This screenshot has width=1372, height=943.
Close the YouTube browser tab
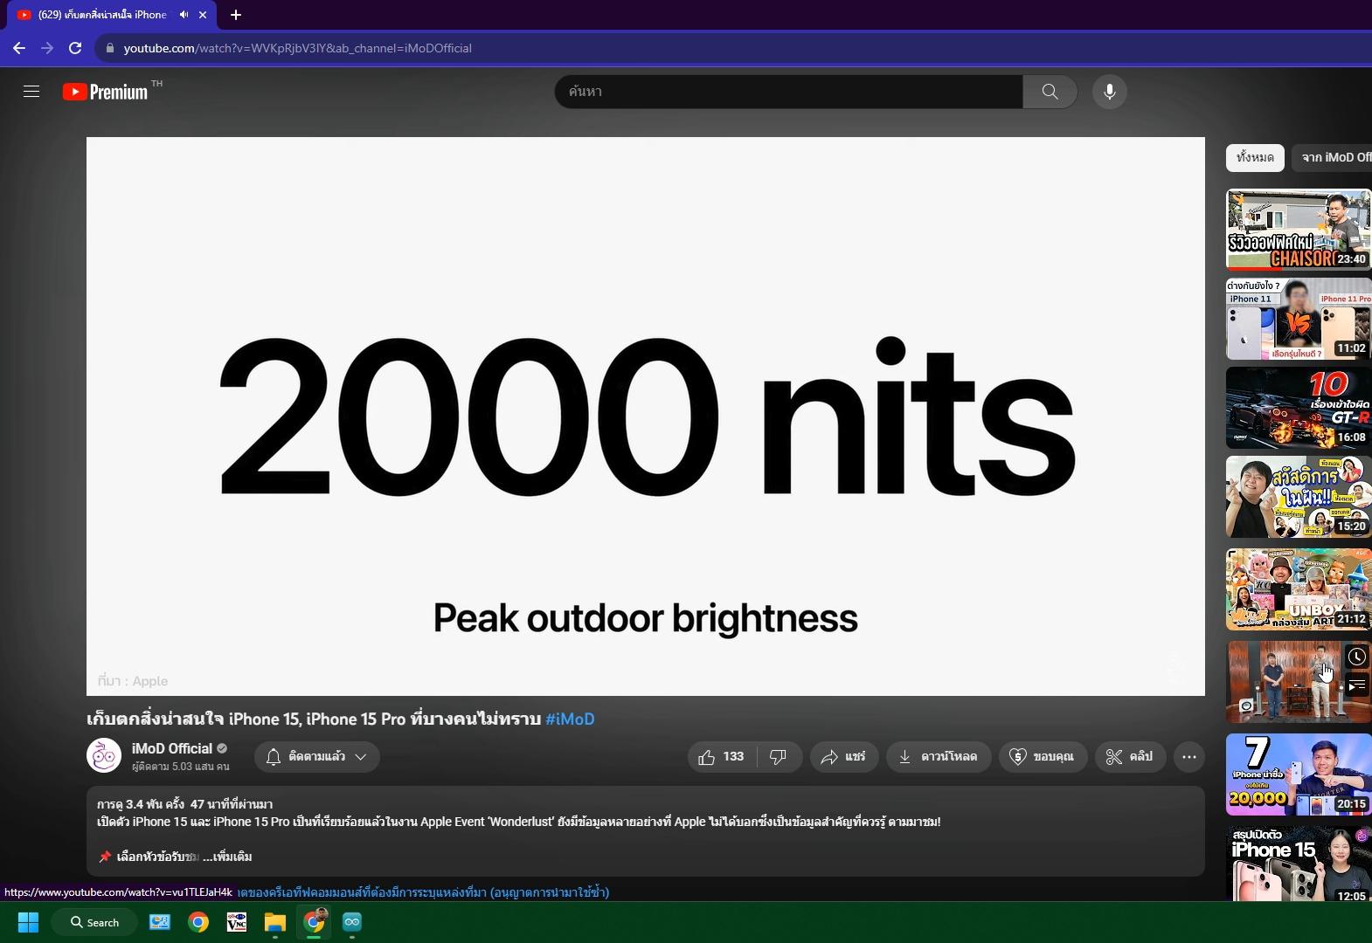coord(203,15)
